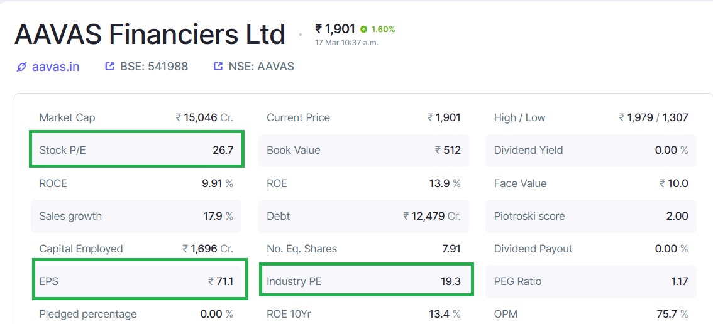Select the Sales growth row
Screen dimensions: 713x324
pyautogui.click(x=136, y=216)
